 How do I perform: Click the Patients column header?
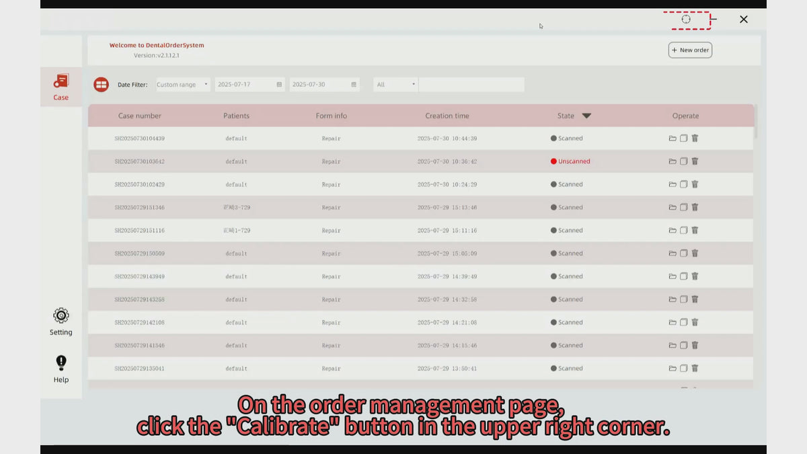237,116
